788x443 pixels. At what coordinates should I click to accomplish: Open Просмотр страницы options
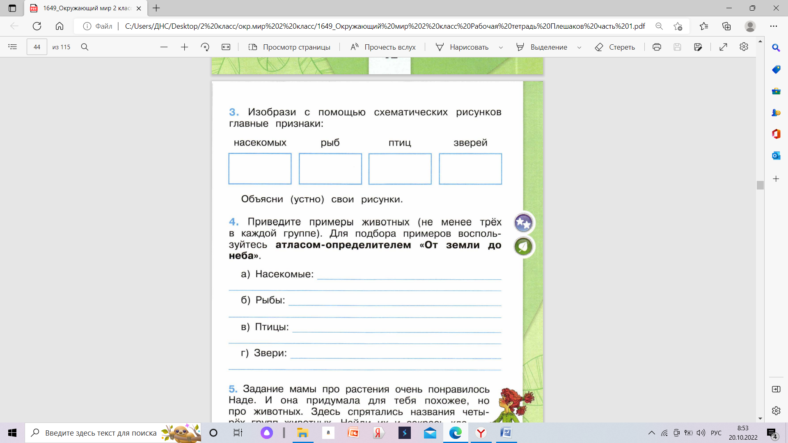pyautogui.click(x=289, y=47)
